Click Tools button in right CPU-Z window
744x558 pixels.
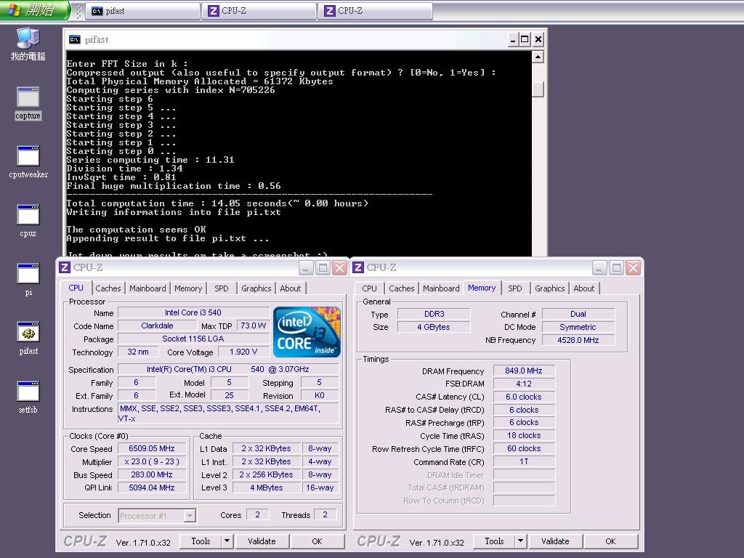click(x=494, y=541)
